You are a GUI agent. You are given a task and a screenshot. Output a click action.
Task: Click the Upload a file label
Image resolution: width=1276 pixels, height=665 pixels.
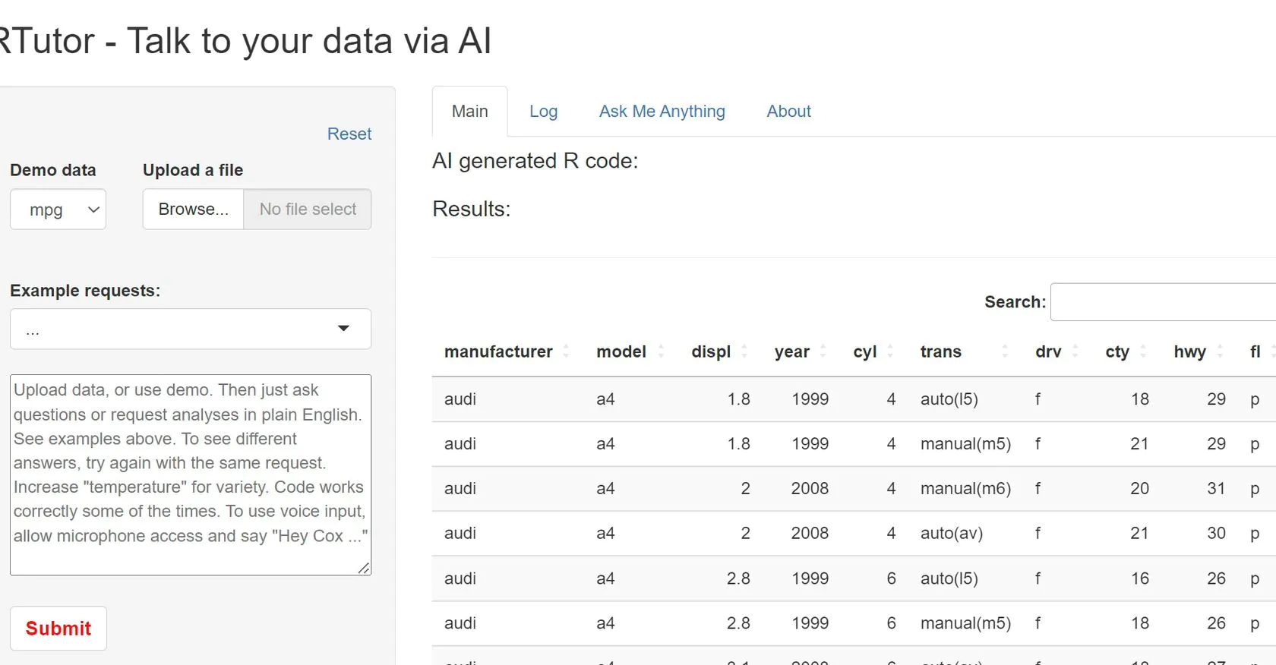pyautogui.click(x=193, y=170)
